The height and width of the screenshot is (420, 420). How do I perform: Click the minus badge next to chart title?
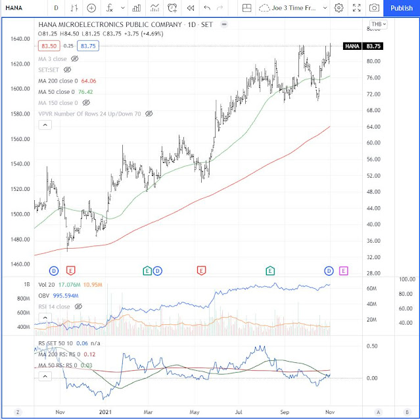(x=224, y=24)
